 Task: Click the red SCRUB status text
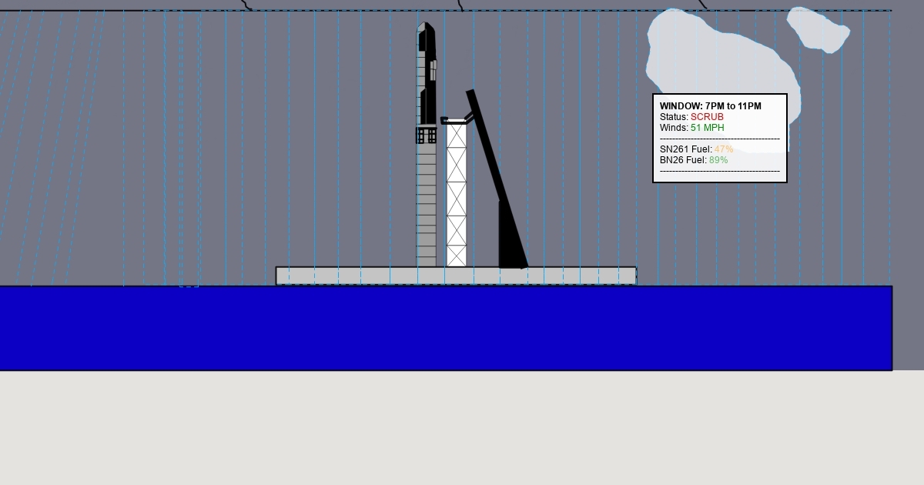pos(707,117)
